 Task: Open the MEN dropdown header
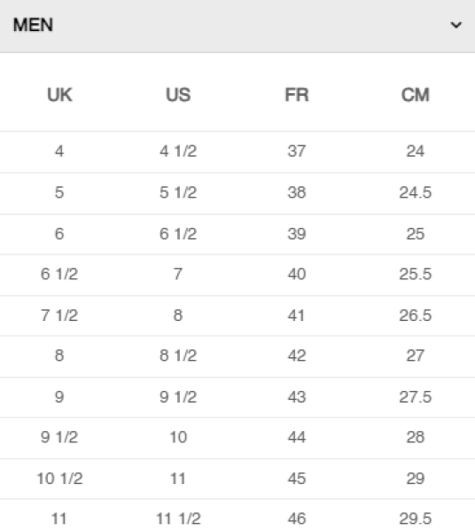237,26
